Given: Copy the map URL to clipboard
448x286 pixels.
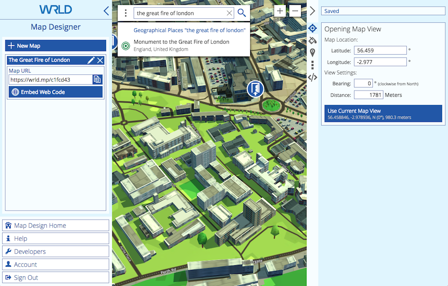Looking at the screenshot, I should [x=97, y=80].
